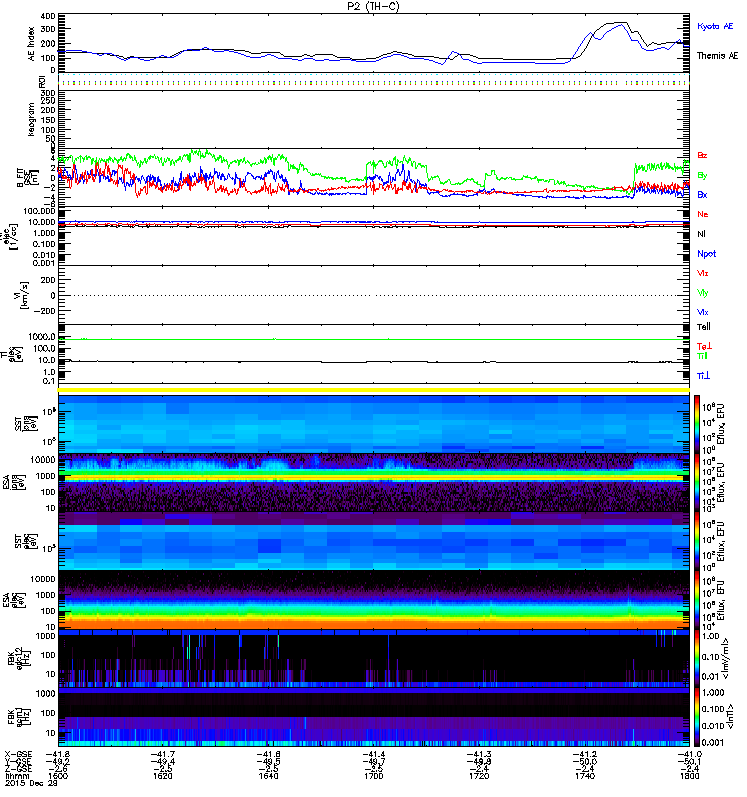Click the SST ions color scale bar
747x797 pixels.
click(697, 423)
